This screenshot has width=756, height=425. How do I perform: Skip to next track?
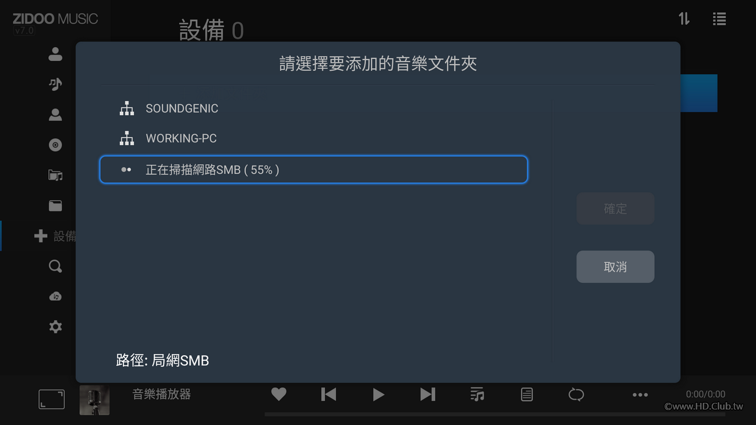(428, 394)
